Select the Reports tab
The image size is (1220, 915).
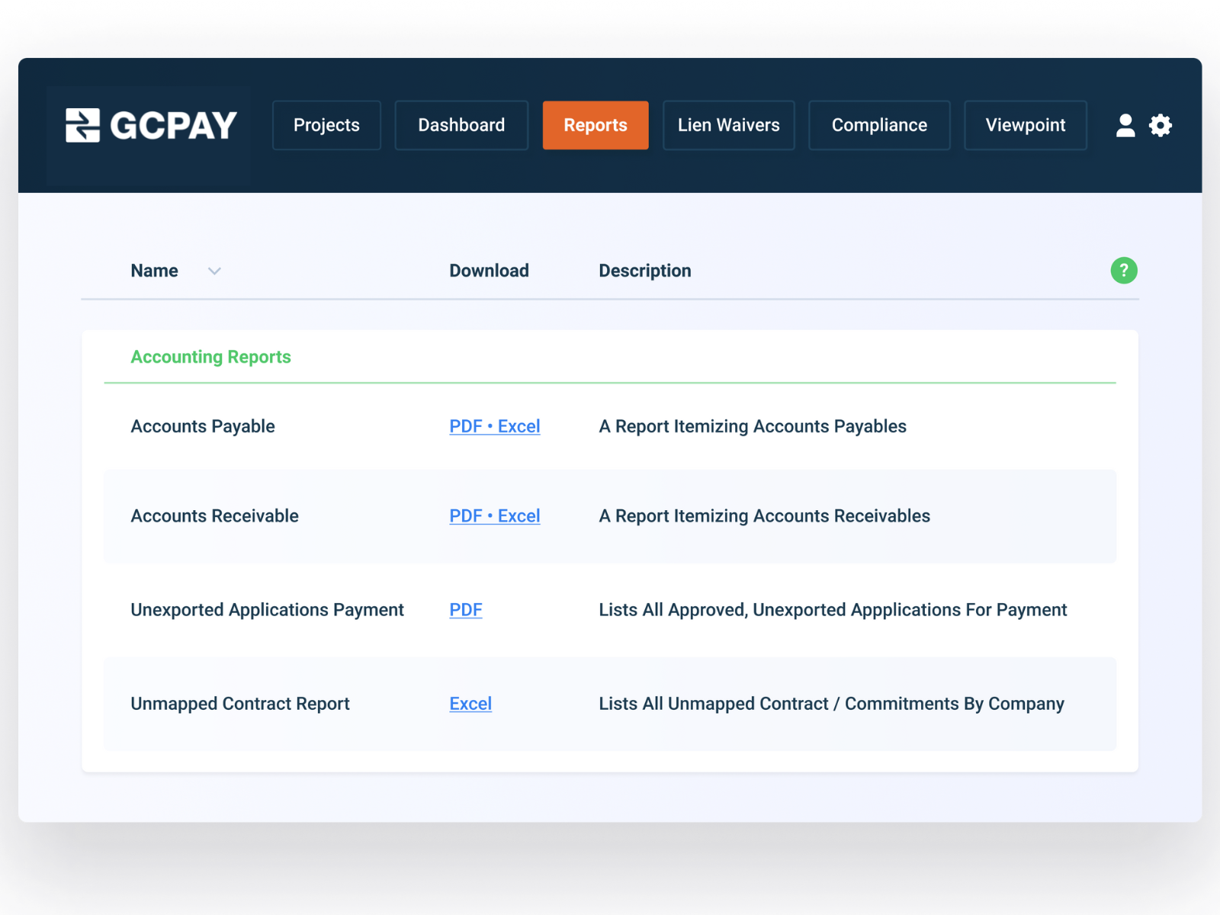[x=595, y=125]
